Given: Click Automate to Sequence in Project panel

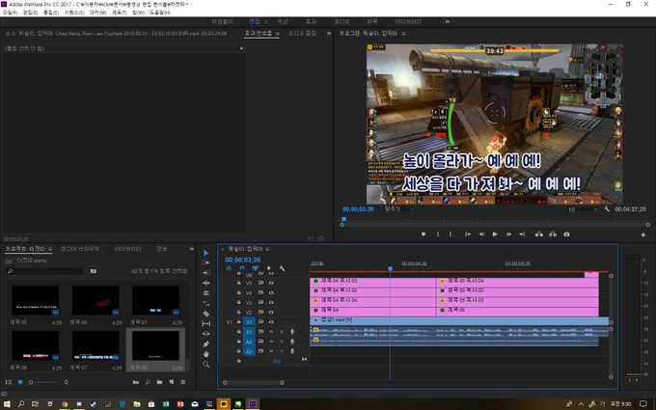Looking at the screenshot, I should pyautogui.click(x=136, y=382).
